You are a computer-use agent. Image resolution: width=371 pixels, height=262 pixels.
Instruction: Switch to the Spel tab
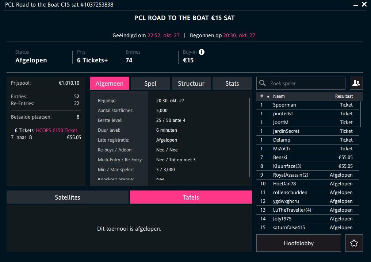tap(150, 84)
